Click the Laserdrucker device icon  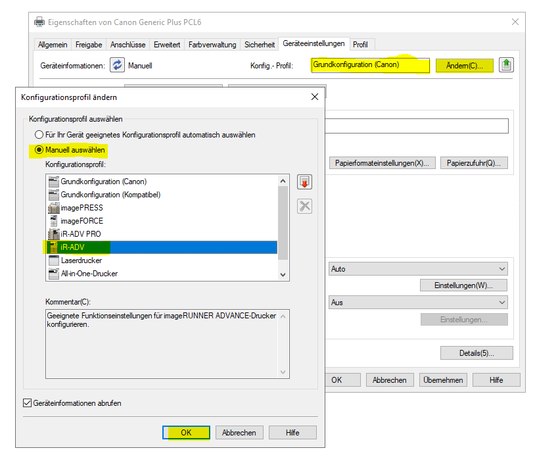click(x=54, y=260)
